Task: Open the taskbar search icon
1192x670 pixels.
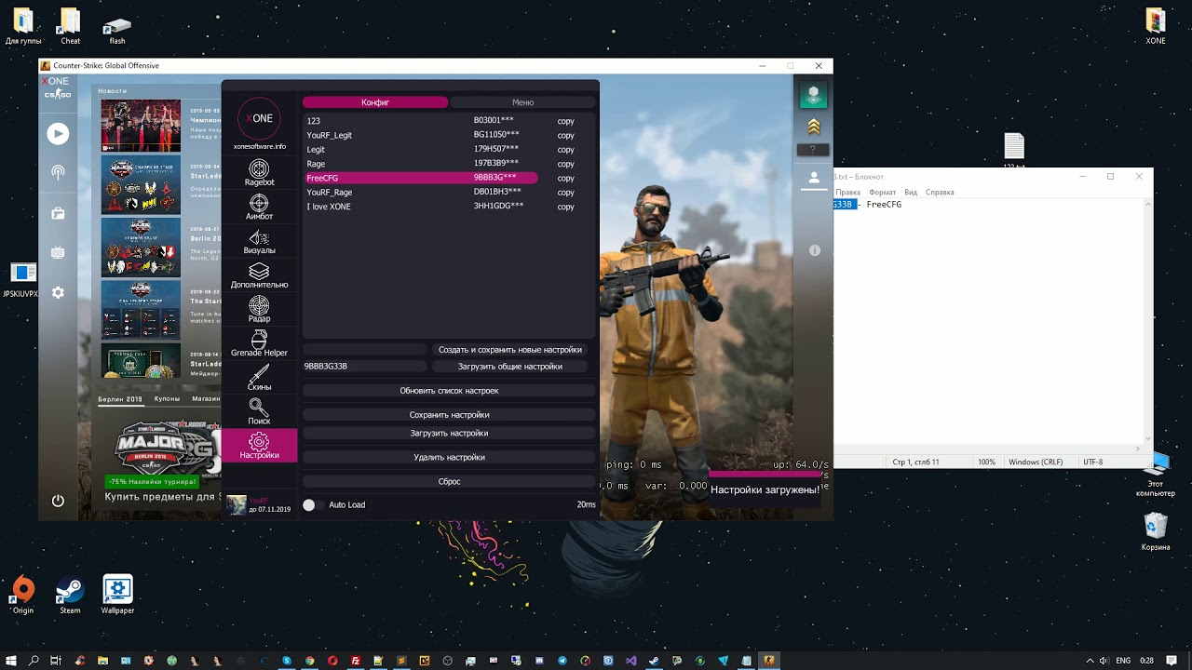Action: [34, 660]
